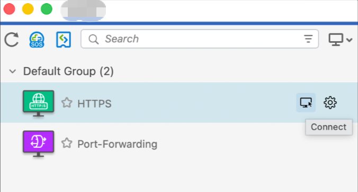The image size is (358, 192).
Task: Select the Default Group (2) header
Action: coord(68,71)
